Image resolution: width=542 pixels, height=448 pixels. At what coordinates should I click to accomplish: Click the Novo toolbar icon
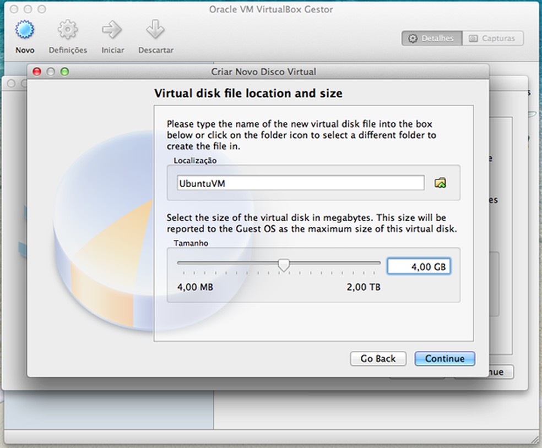pos(25,30)
